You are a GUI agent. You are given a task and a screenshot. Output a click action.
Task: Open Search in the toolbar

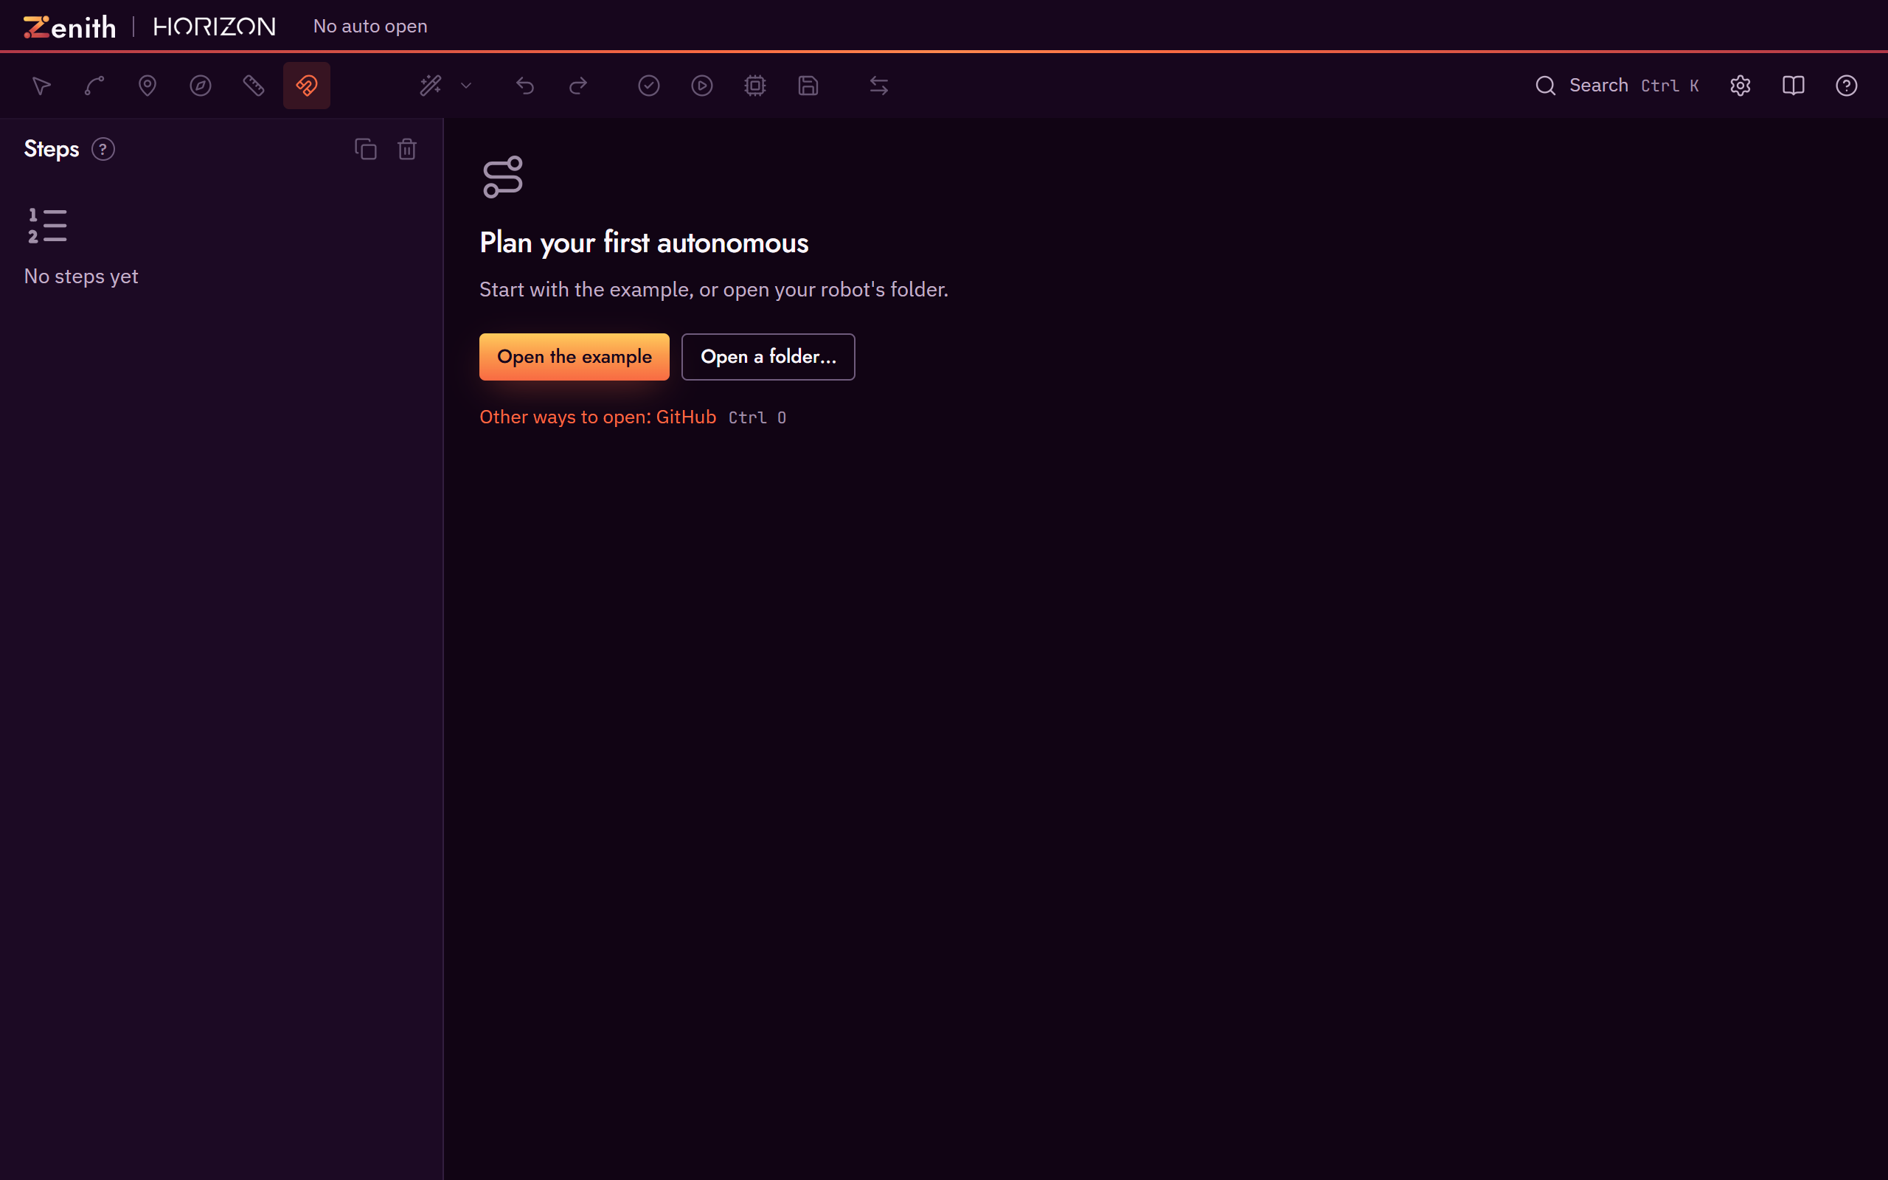coord(1617,86)
